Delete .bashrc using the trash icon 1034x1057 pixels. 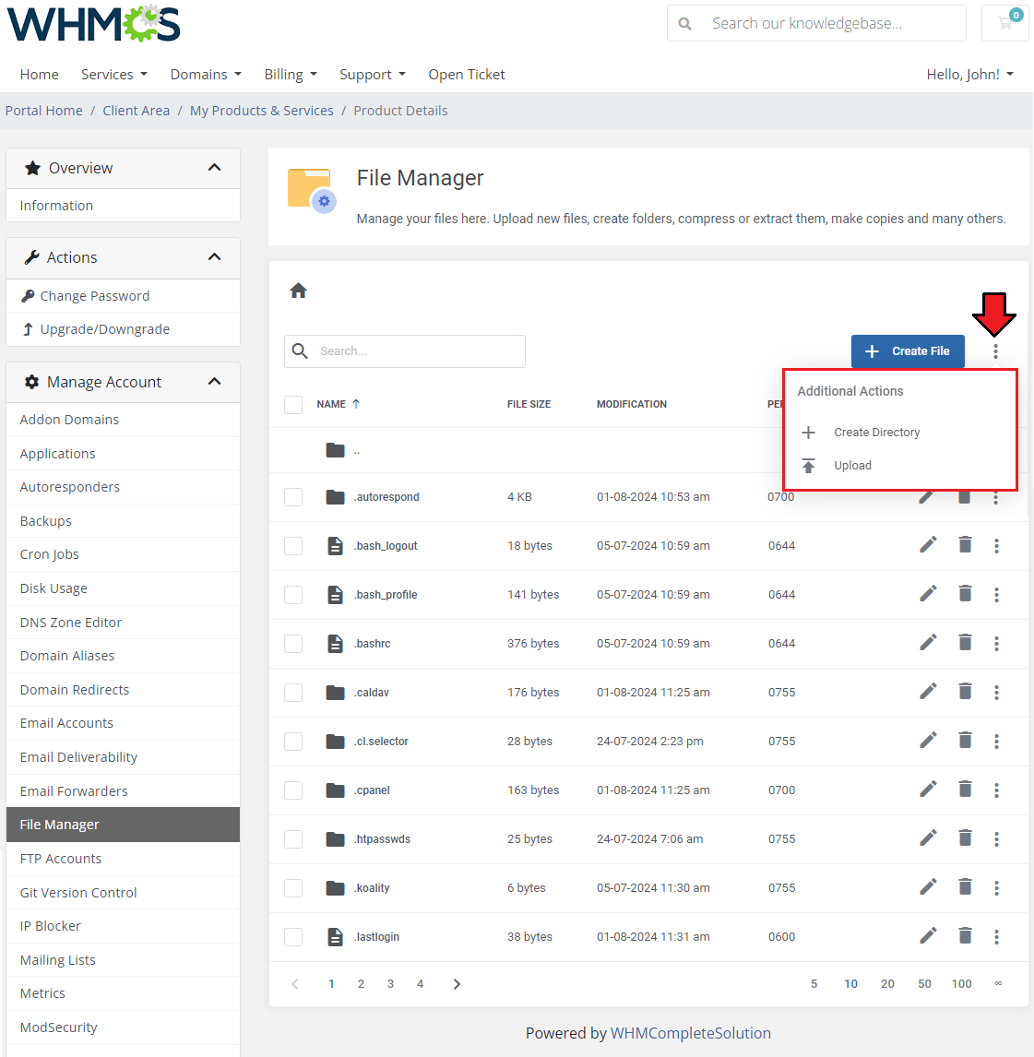pyautogui.click(x=965, y=643)
